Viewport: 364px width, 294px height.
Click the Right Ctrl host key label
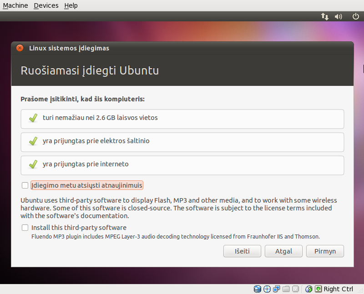(x=338, y=289)
